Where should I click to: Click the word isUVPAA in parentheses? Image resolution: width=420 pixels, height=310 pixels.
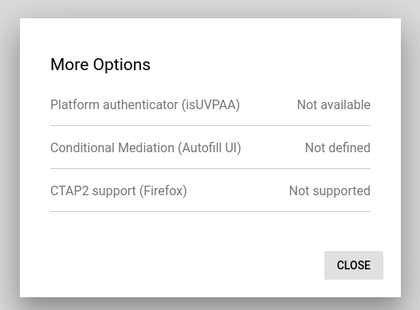click(210, 104)
